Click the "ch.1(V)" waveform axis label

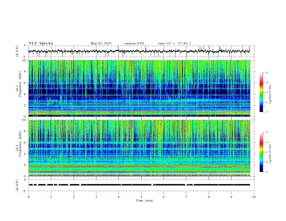(x=17, y=51)
